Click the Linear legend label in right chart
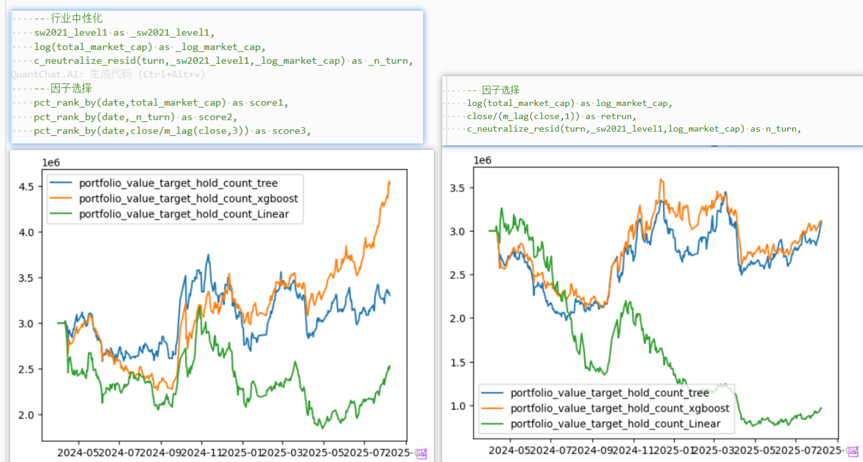Image resolution: width=863 pixels, height=462 pixels. tap(615, 424)
